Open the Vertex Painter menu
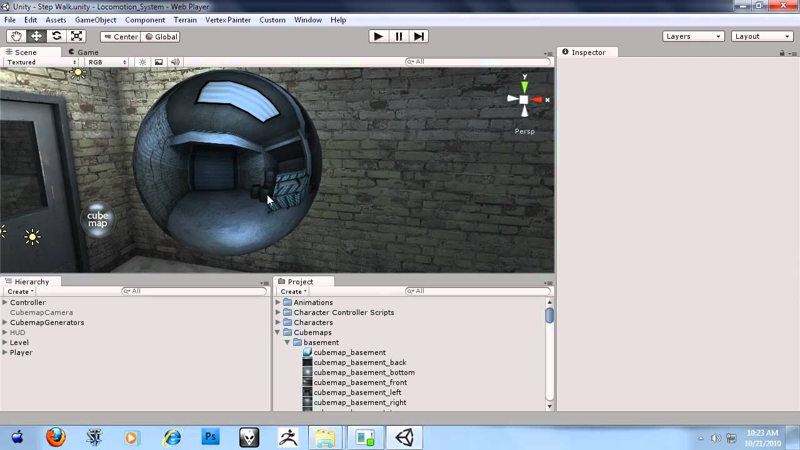Image resolution: width=800 pixels, height=450 pixels. tap(228, 20)
